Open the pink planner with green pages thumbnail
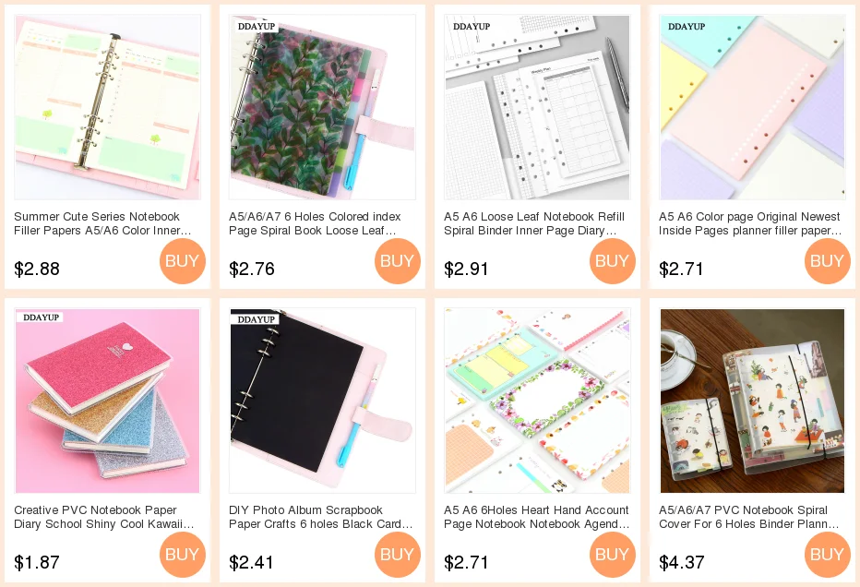Screen dimensions: 860x587 click(107, 107)
